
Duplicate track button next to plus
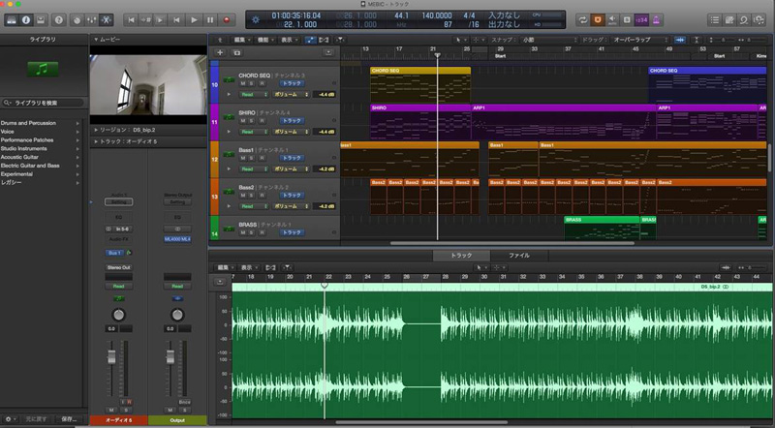click(x=236, y=52)
